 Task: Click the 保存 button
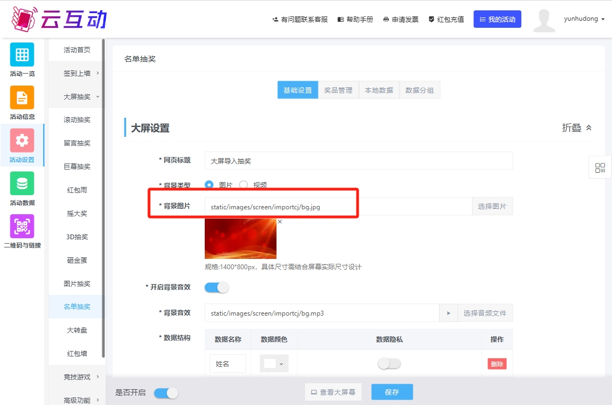(392, 392)
